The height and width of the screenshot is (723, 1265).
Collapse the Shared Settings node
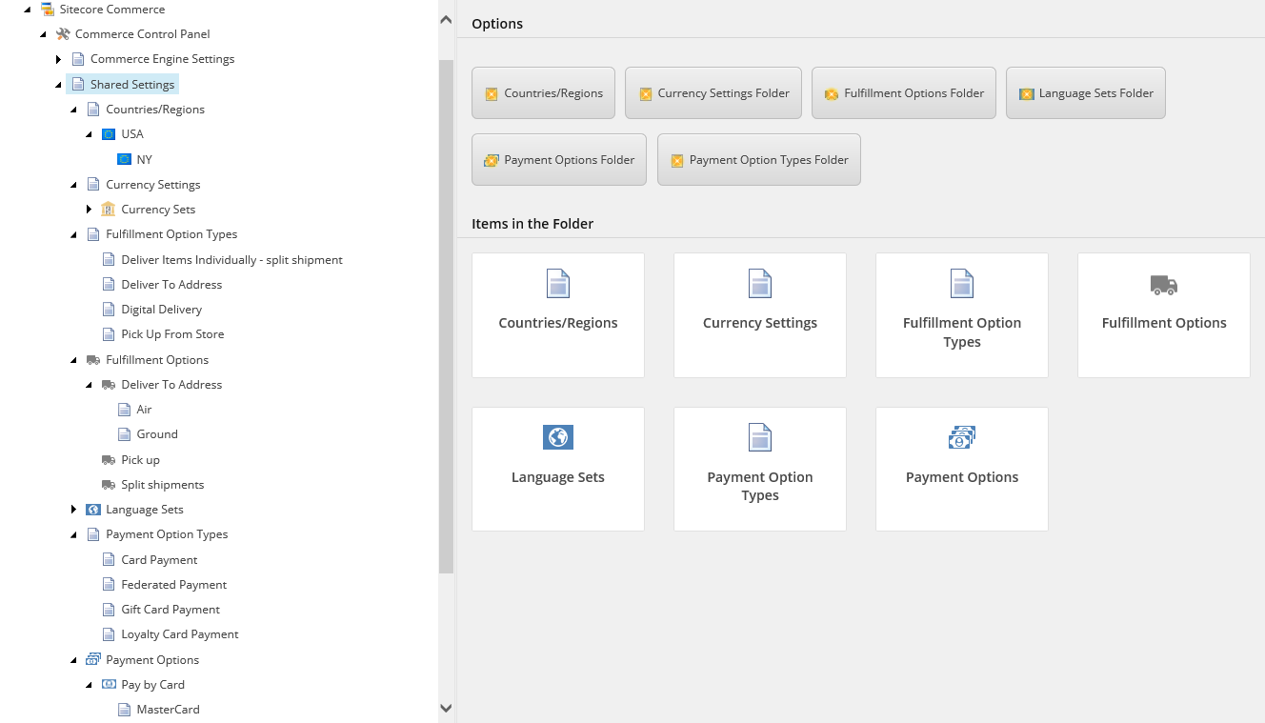[58, 85]
